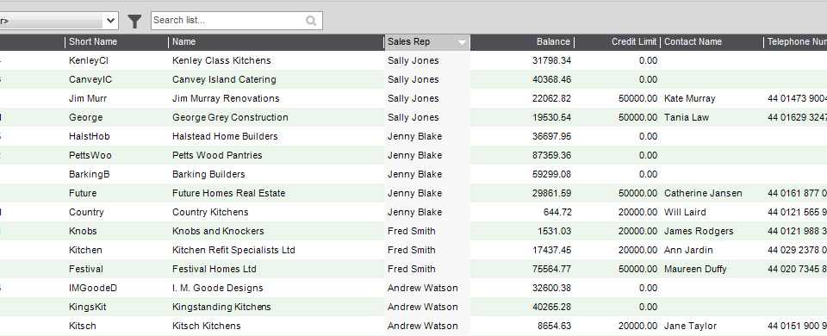The width and height of the screenshot is (827, 336).
Task: Click Fred Smith in Knobs row
Action: (x=412, y=232)
